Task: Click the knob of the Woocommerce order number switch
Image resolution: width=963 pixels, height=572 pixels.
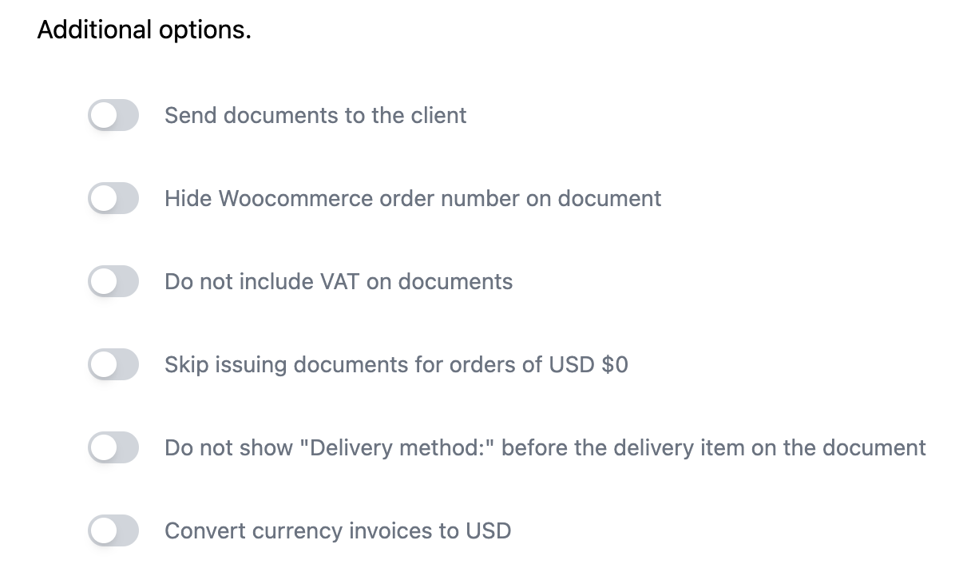Action: click(x=104, y=198)
